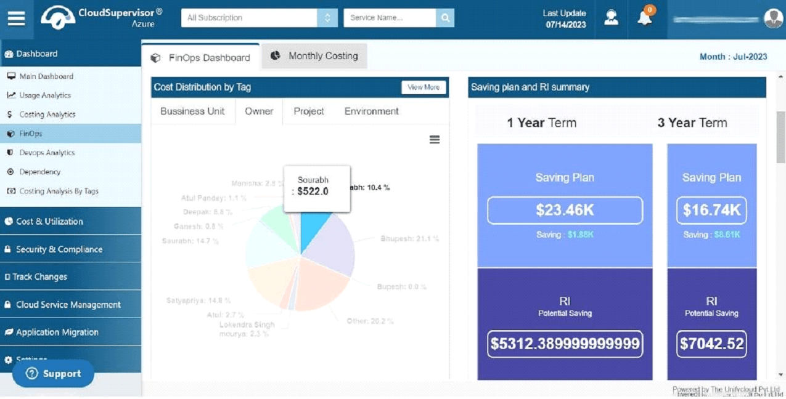Expand the Application Migration section
786x399 pixels.
click(x=70, y=332)
